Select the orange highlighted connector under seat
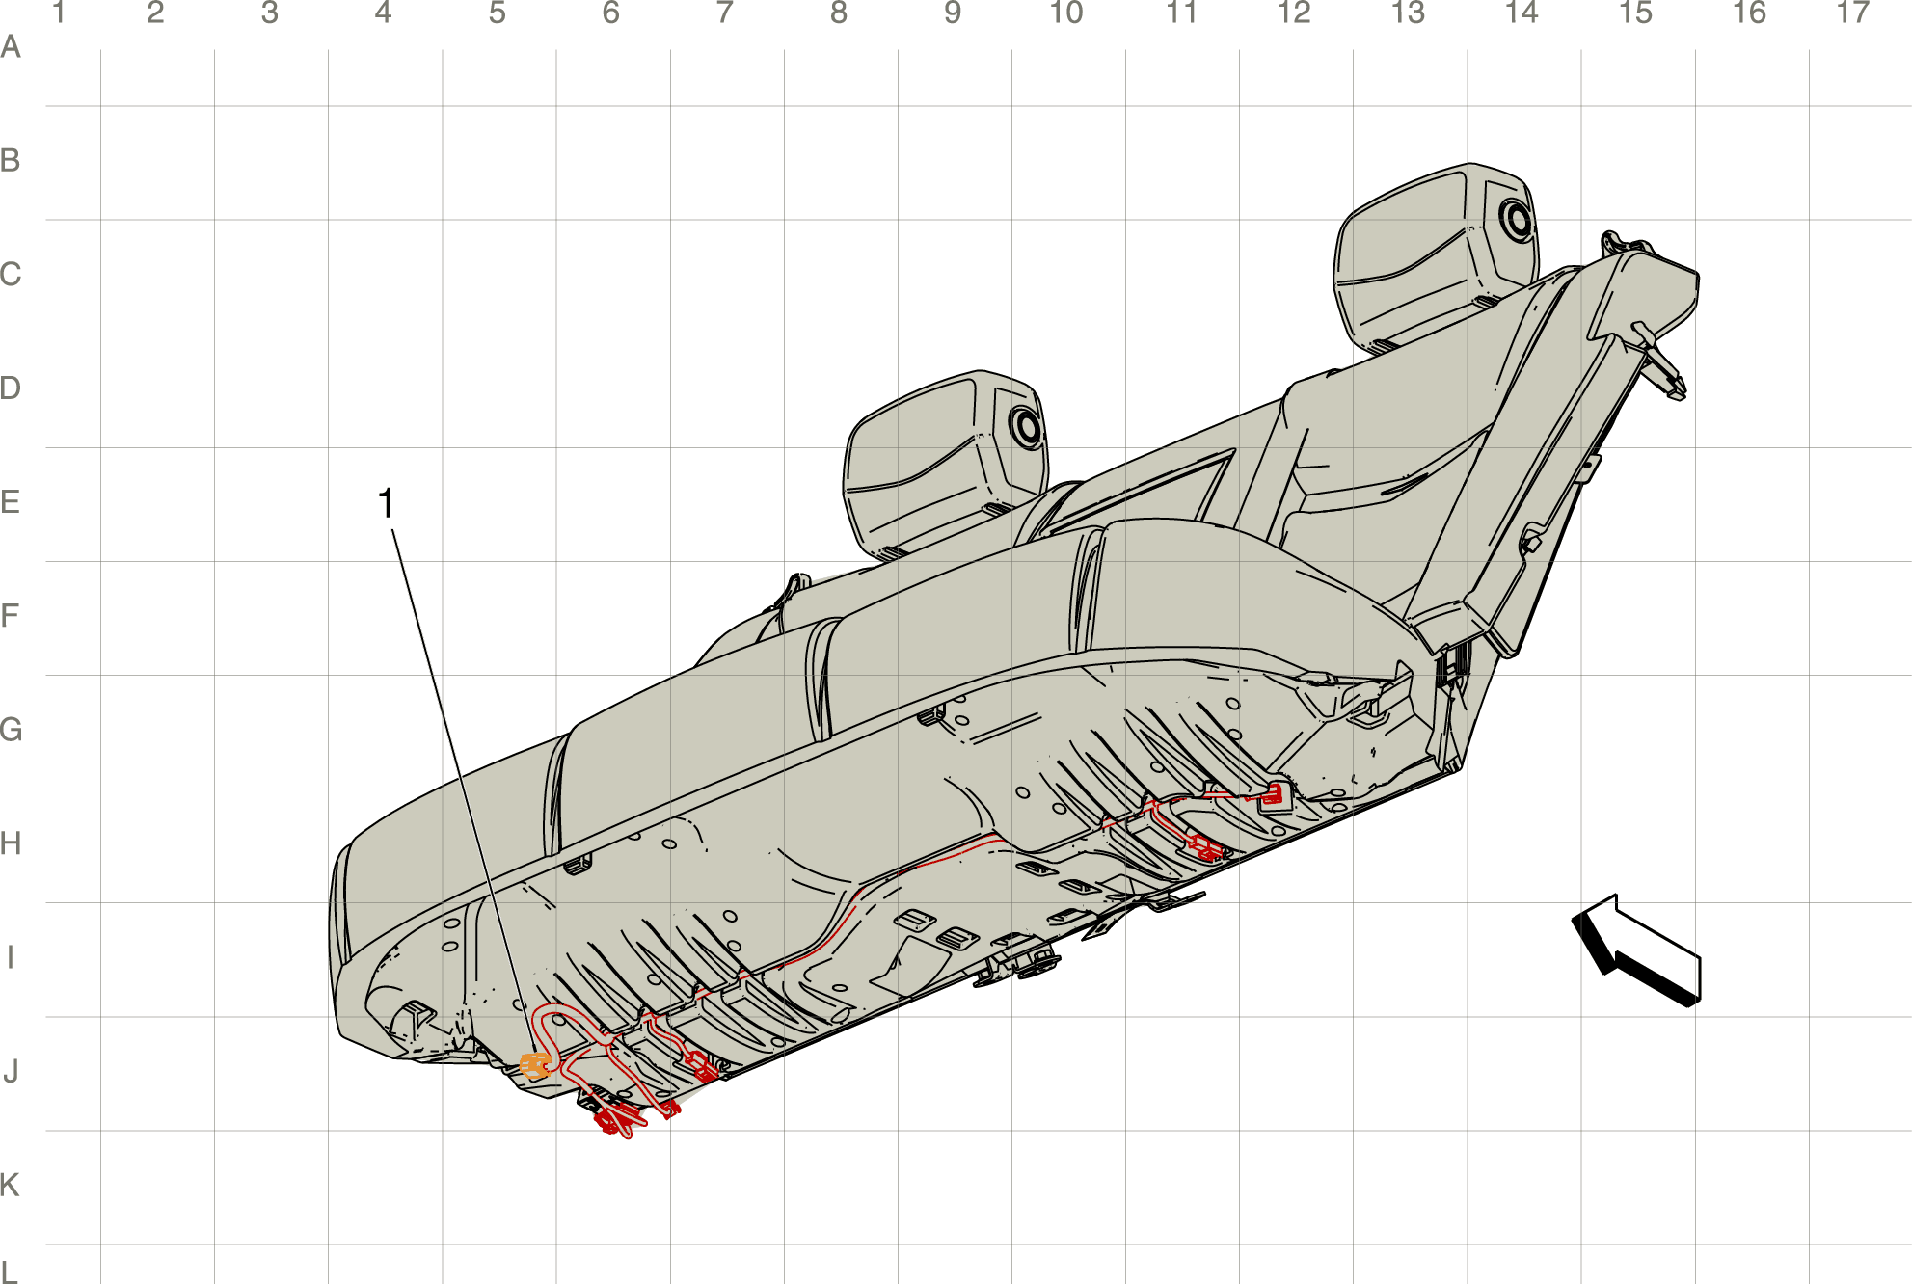This screenshot has height=1284, width=1912. point(535,1064)
